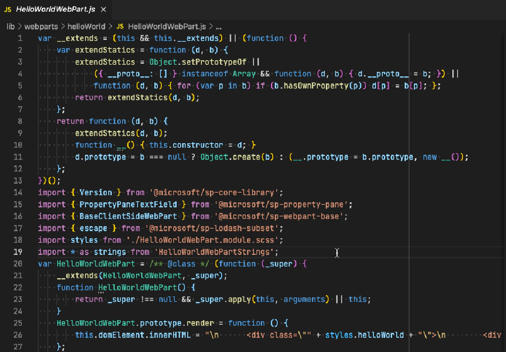The width and height of the screenshot is (506, 352).
Task: Click '@microsoft/sp-webpart-base' string
Action: click(x=279, y=216)
